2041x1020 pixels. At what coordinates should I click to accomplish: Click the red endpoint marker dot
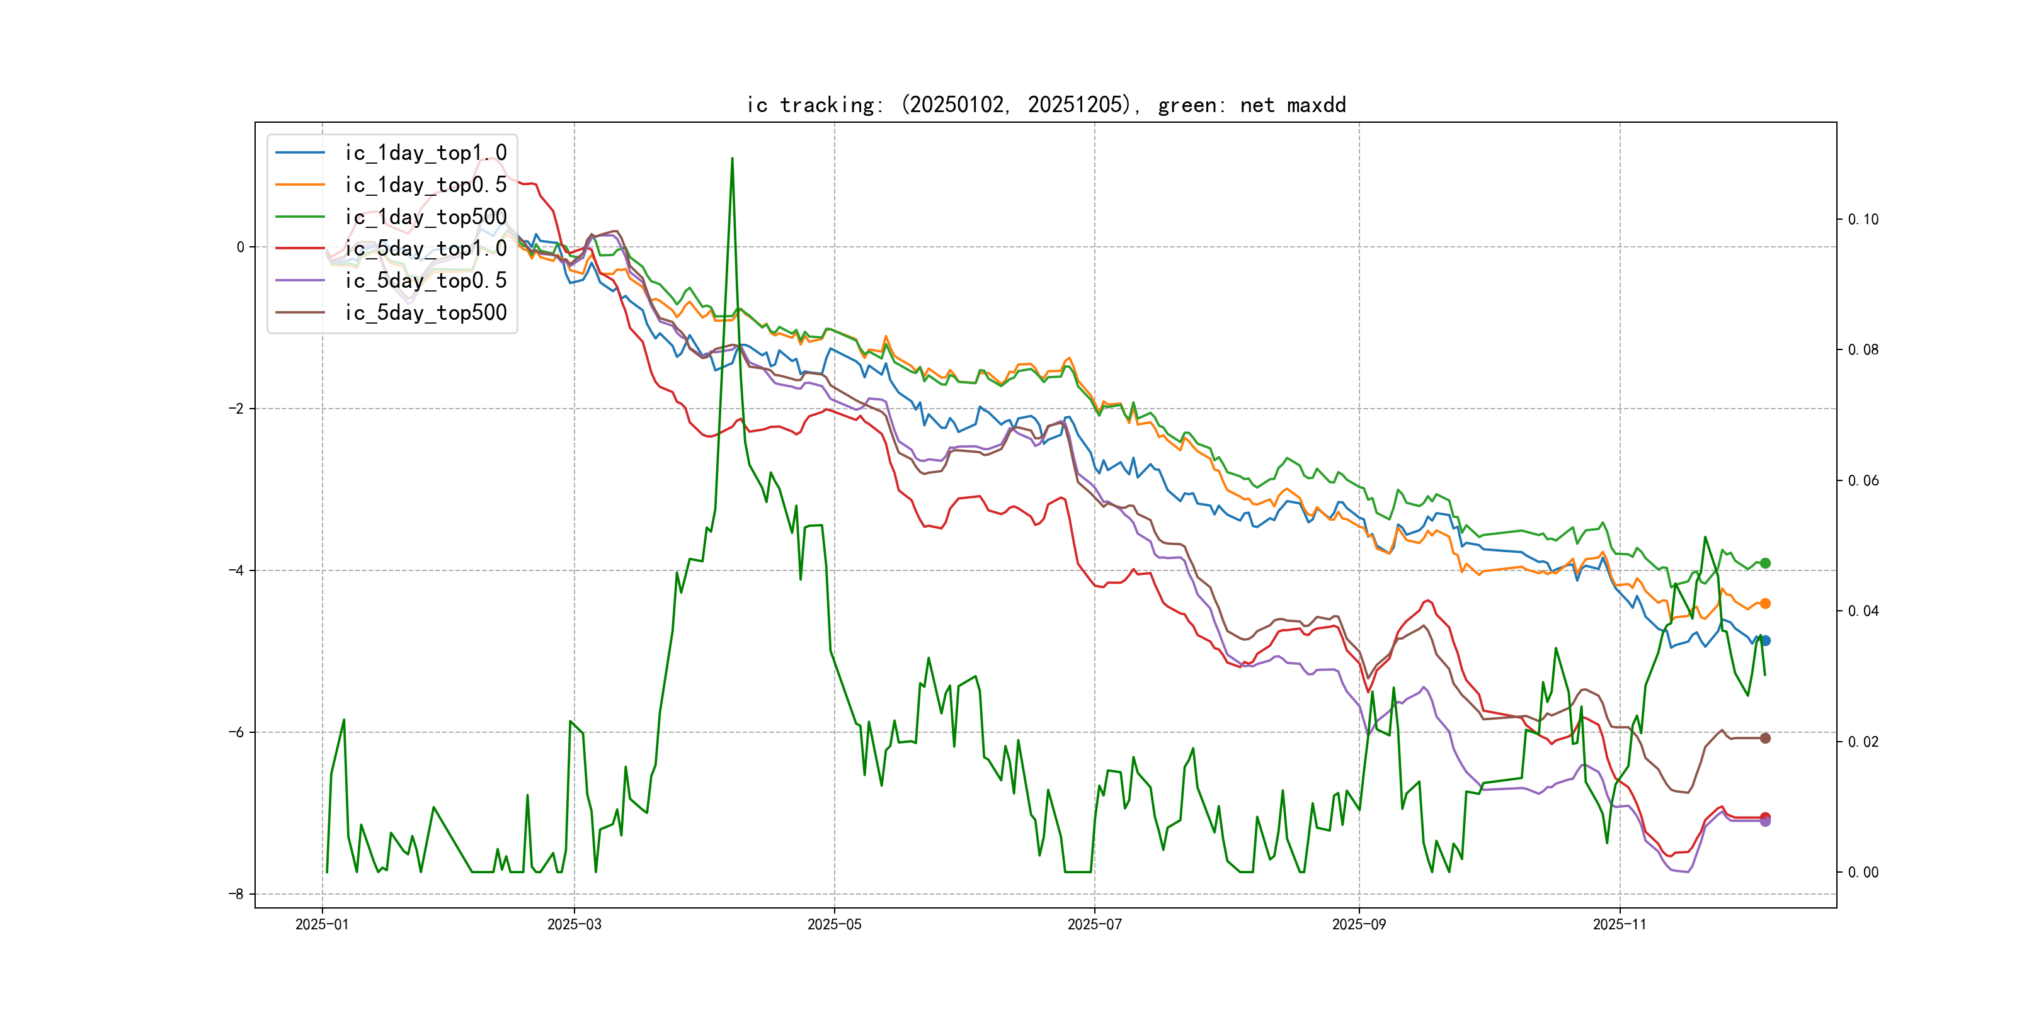point(1764,817)
